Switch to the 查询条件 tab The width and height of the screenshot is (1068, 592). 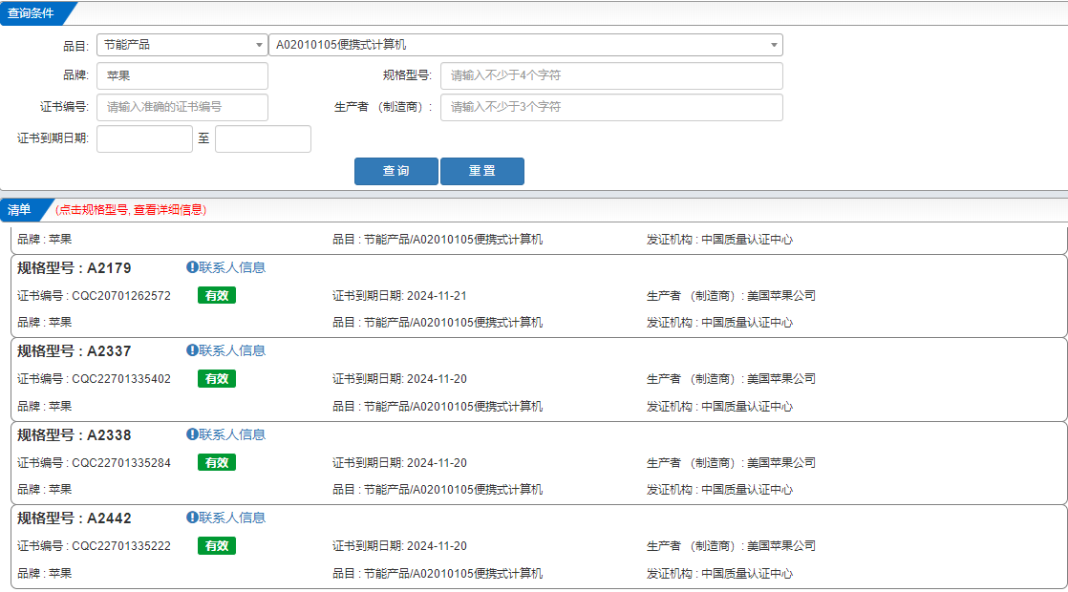click(x=31, y=13)
